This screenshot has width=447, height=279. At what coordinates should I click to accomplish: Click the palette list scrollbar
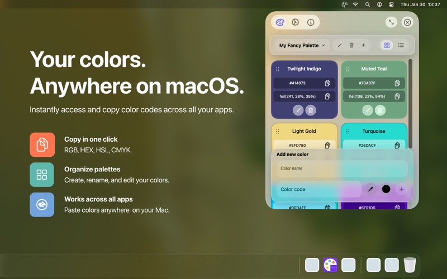(411, 104)
